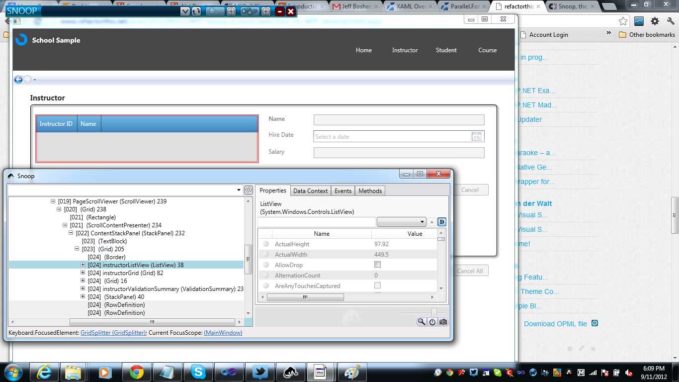The height and width of the screenshot is (382, 679).
Task: Click the Cancel button beside Snoop window
Action: click(x=470, y=190)
